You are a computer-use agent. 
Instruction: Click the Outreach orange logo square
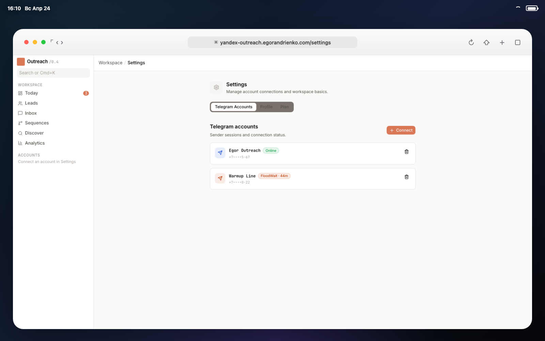tap(21, 62)
